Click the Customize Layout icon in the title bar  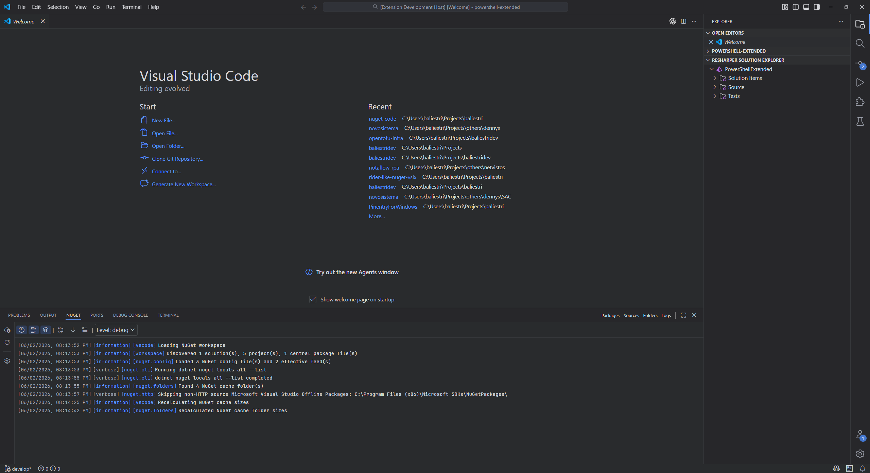click(x=785, y=7)
